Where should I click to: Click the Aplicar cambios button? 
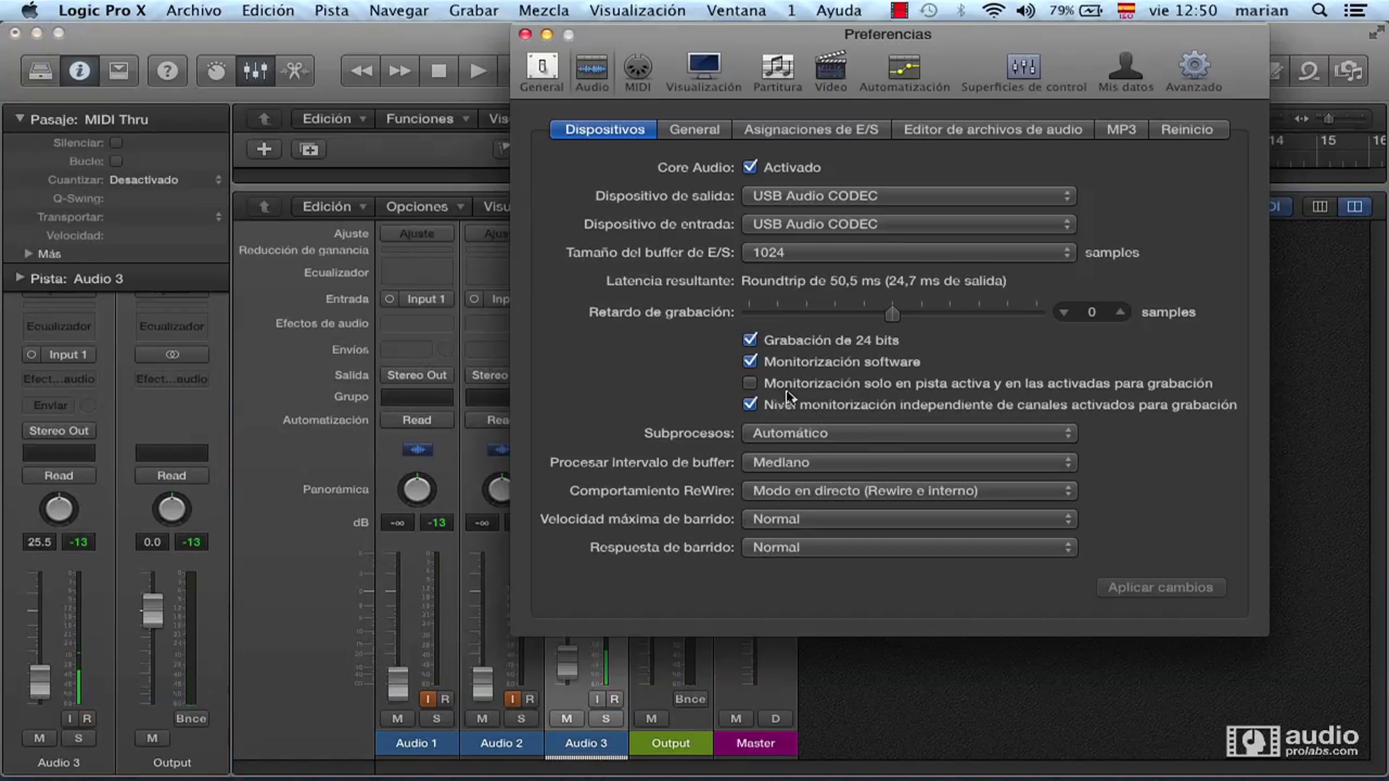coord(1160,587)
